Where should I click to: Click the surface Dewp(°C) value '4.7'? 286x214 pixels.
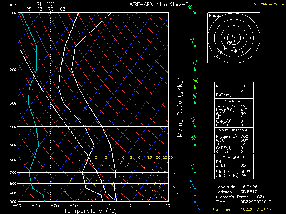[x=244, y=110]
